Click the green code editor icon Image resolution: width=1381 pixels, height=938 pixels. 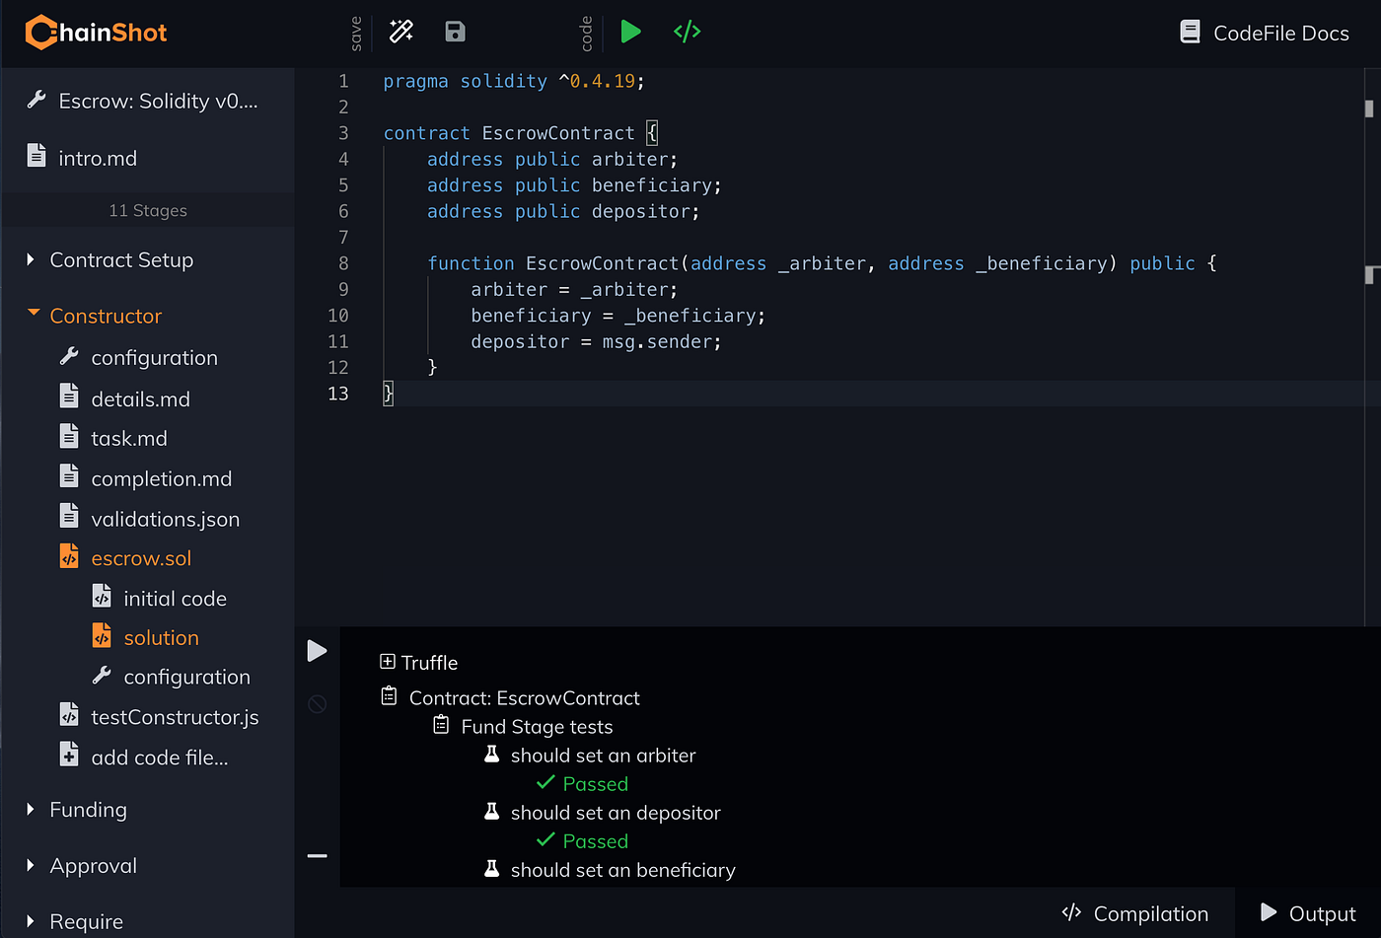(x=688, y=32)
